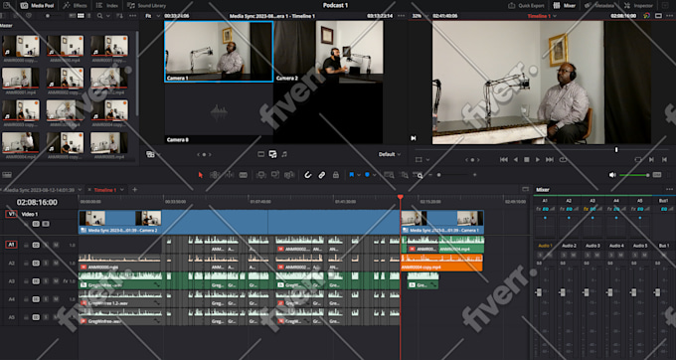676x360 pixels.
Task: Click the Quick Export button
Action: point(527,6)
